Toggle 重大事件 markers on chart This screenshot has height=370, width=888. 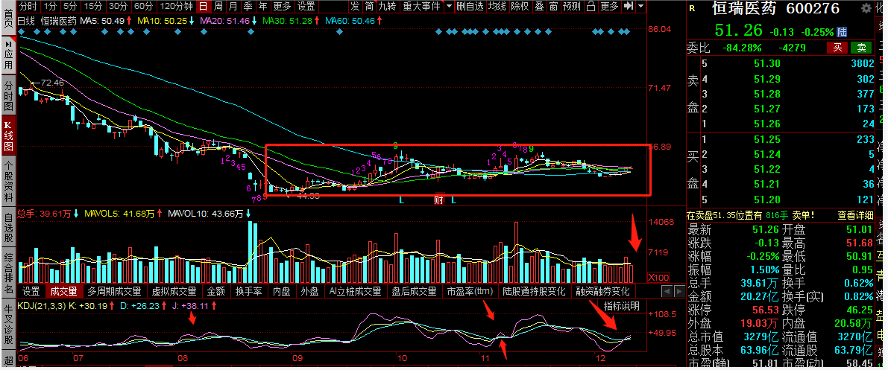click(x=421, y=6)
